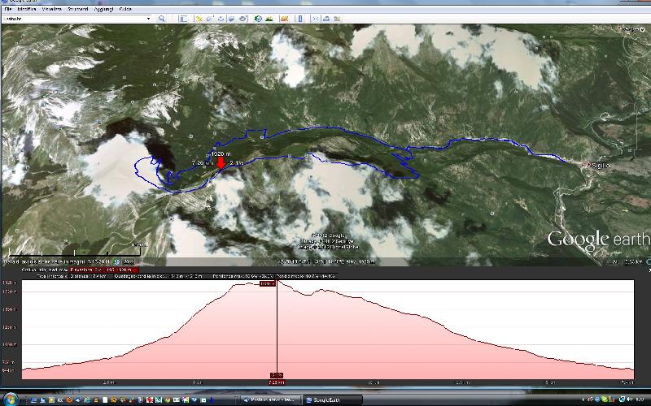Image resolution: width=651 pixels, height=406 pixels.
Task: Click the vertical cursor line in elevation profile
Action: point(277,330)
